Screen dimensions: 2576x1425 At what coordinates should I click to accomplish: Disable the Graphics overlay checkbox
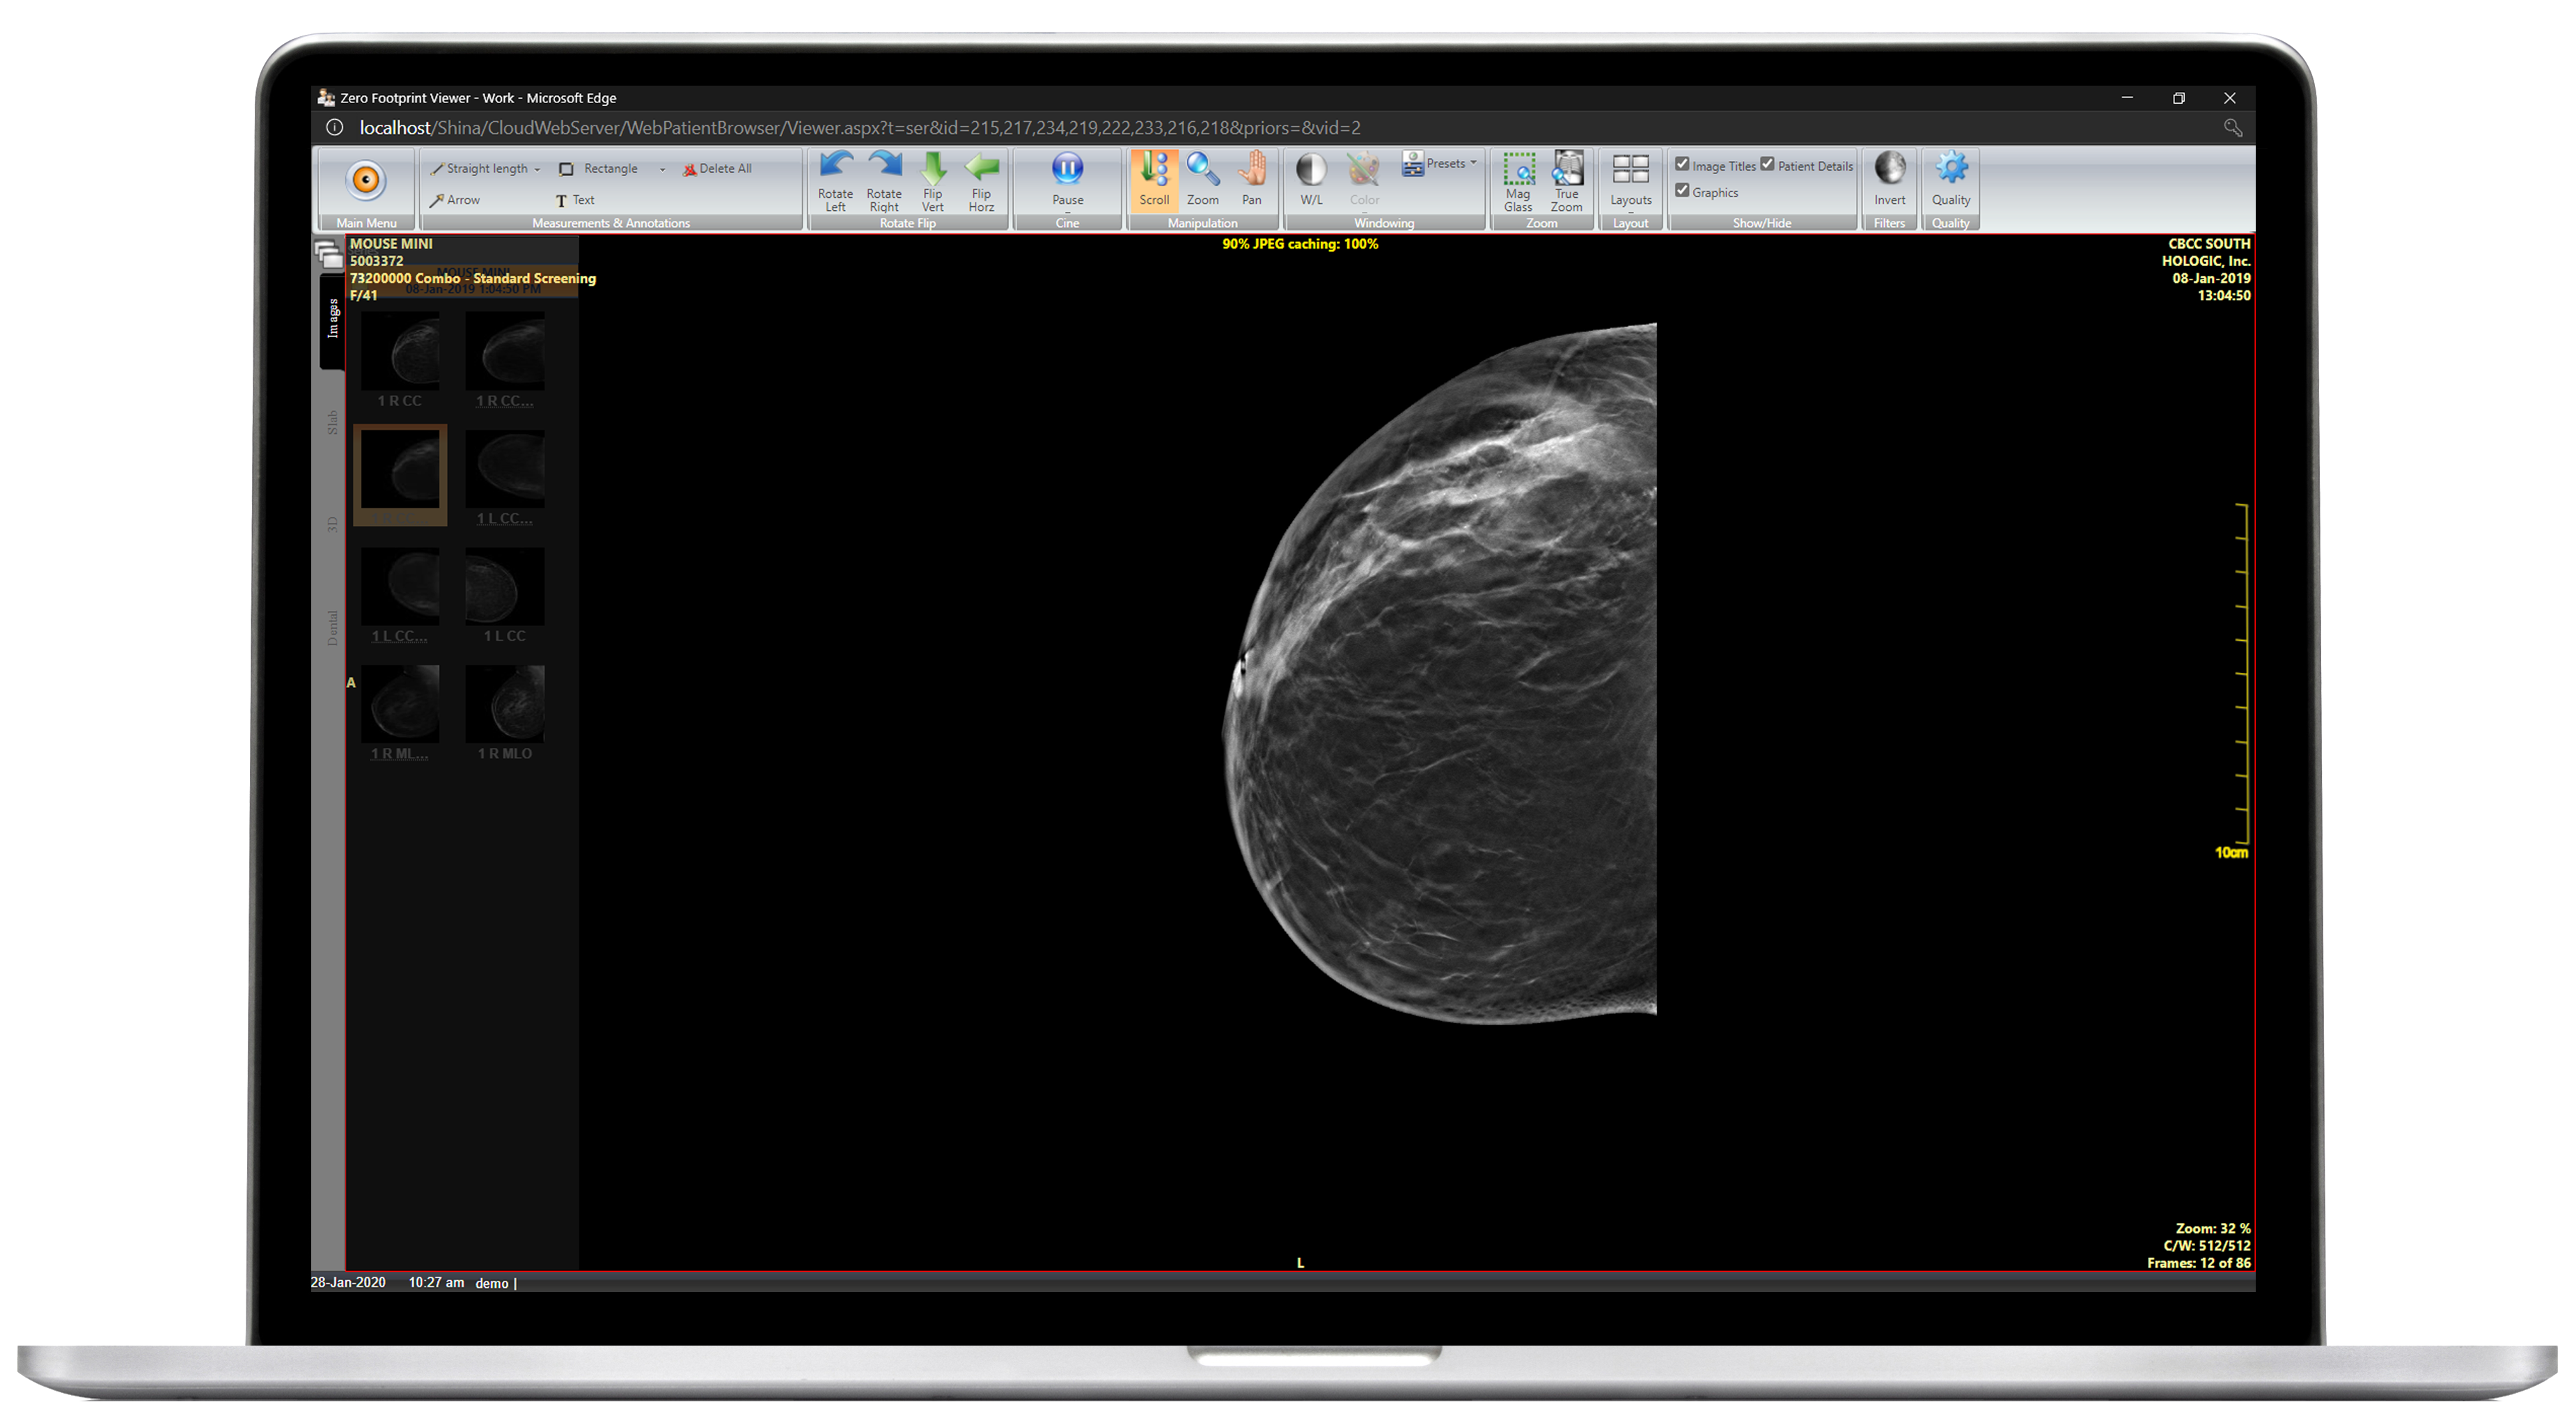[1682, 191]
